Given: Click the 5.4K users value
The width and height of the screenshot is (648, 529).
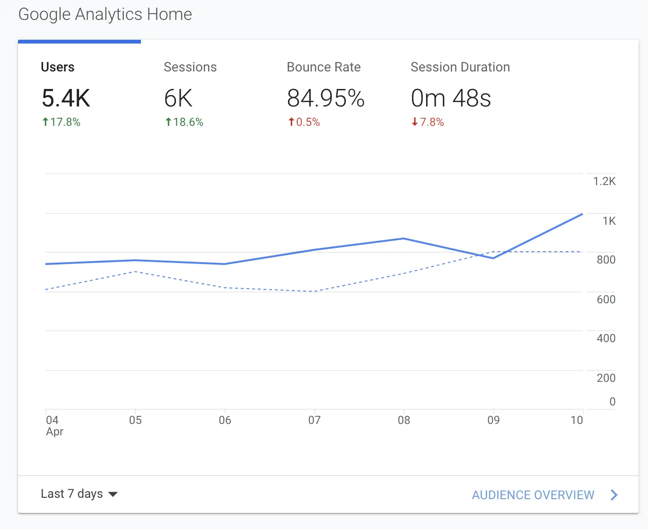Looking at the screenshot, I should (66, 98).
